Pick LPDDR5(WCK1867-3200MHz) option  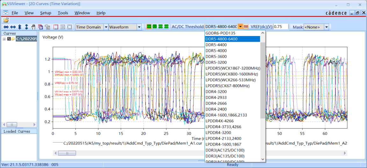[x=233, y=68]
